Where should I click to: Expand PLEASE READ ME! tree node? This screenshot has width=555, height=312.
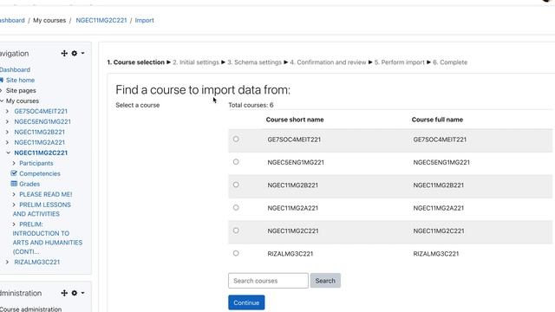[x=14, y=194]
